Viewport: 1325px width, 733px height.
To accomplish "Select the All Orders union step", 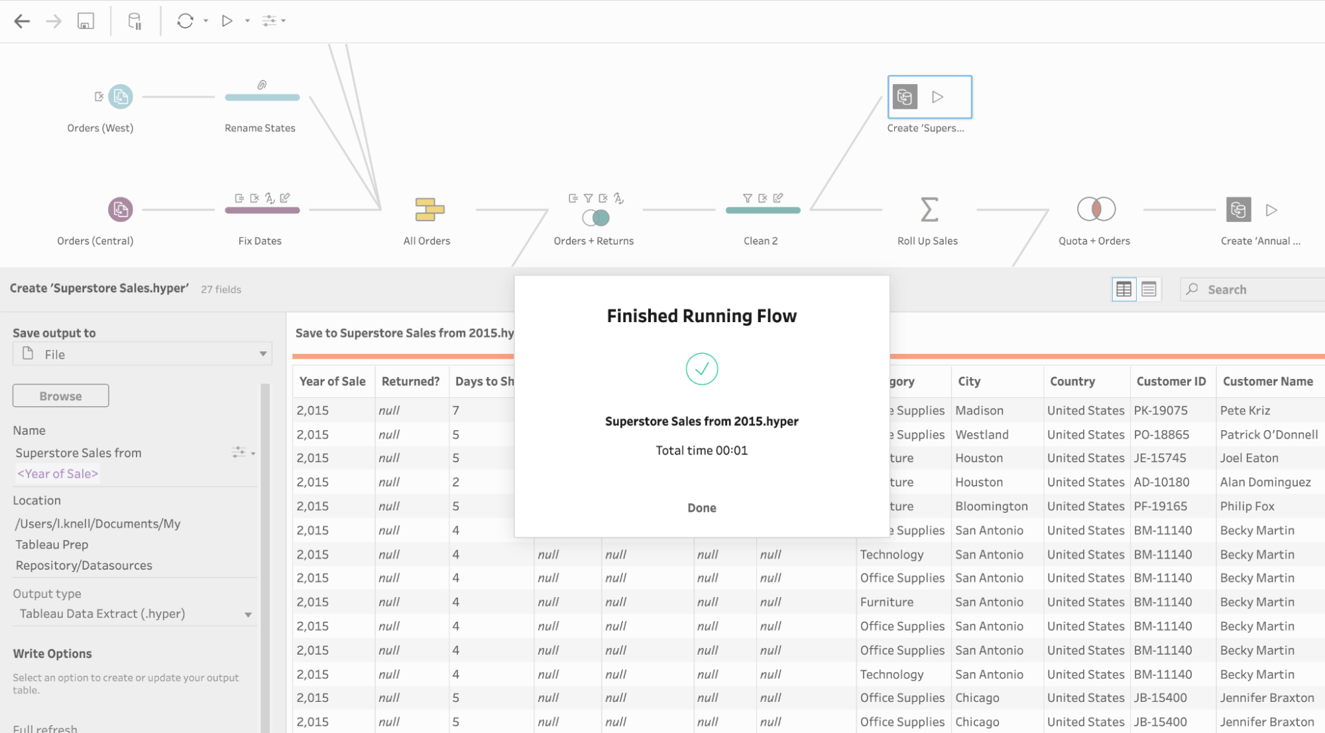I will [429, 210].
